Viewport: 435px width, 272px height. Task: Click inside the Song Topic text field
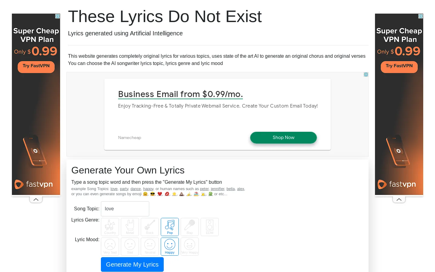125,209
